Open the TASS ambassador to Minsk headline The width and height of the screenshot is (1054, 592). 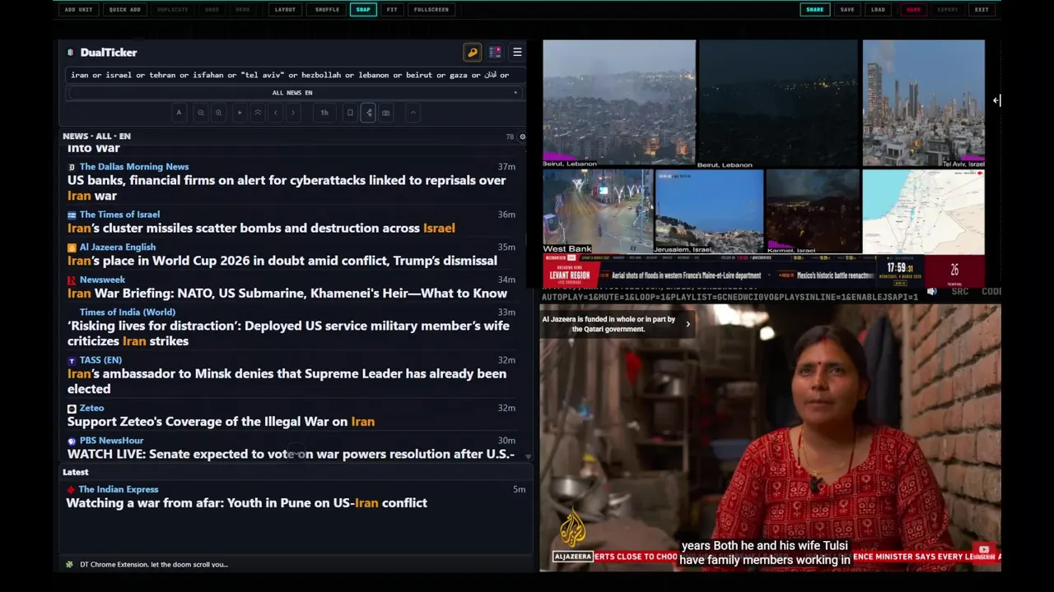coord(287,382)
